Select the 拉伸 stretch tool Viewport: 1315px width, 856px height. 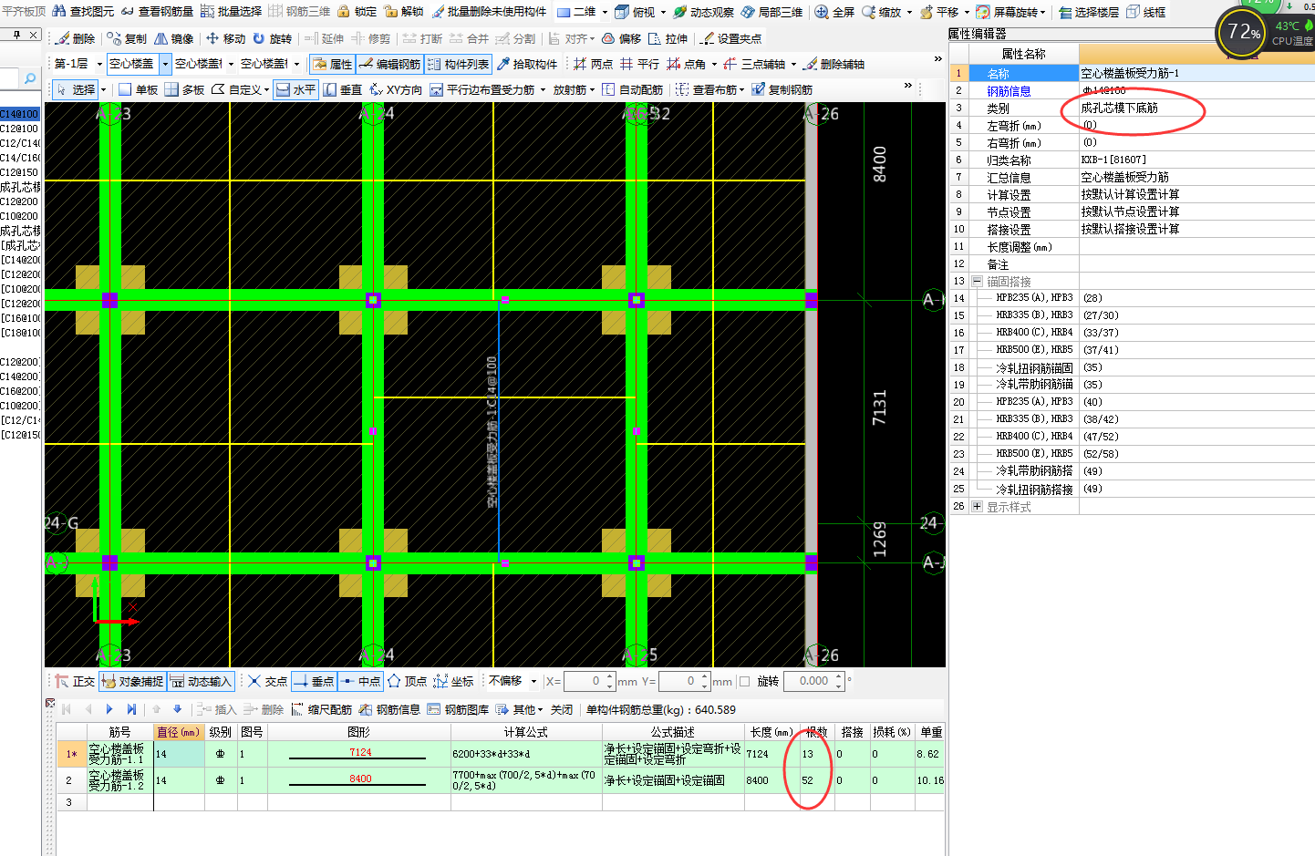click(668, 38)
